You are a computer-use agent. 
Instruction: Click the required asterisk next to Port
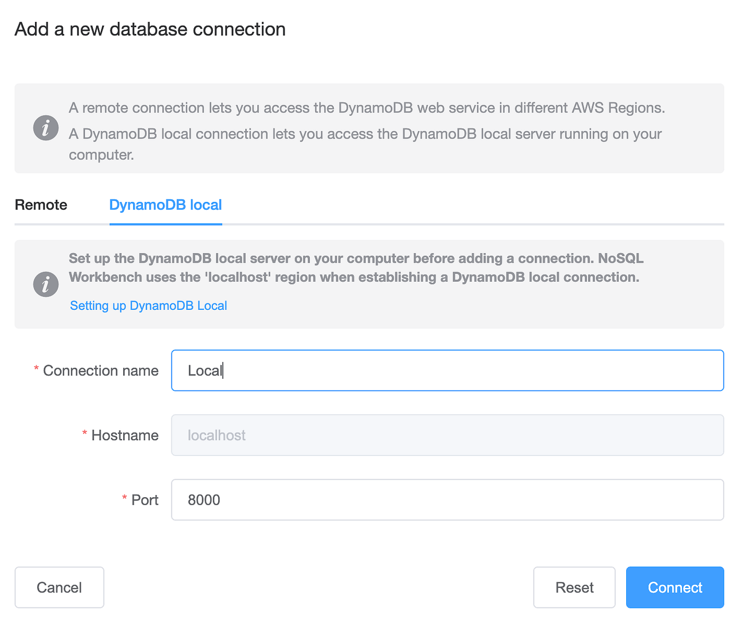click(x=125, y=498)
